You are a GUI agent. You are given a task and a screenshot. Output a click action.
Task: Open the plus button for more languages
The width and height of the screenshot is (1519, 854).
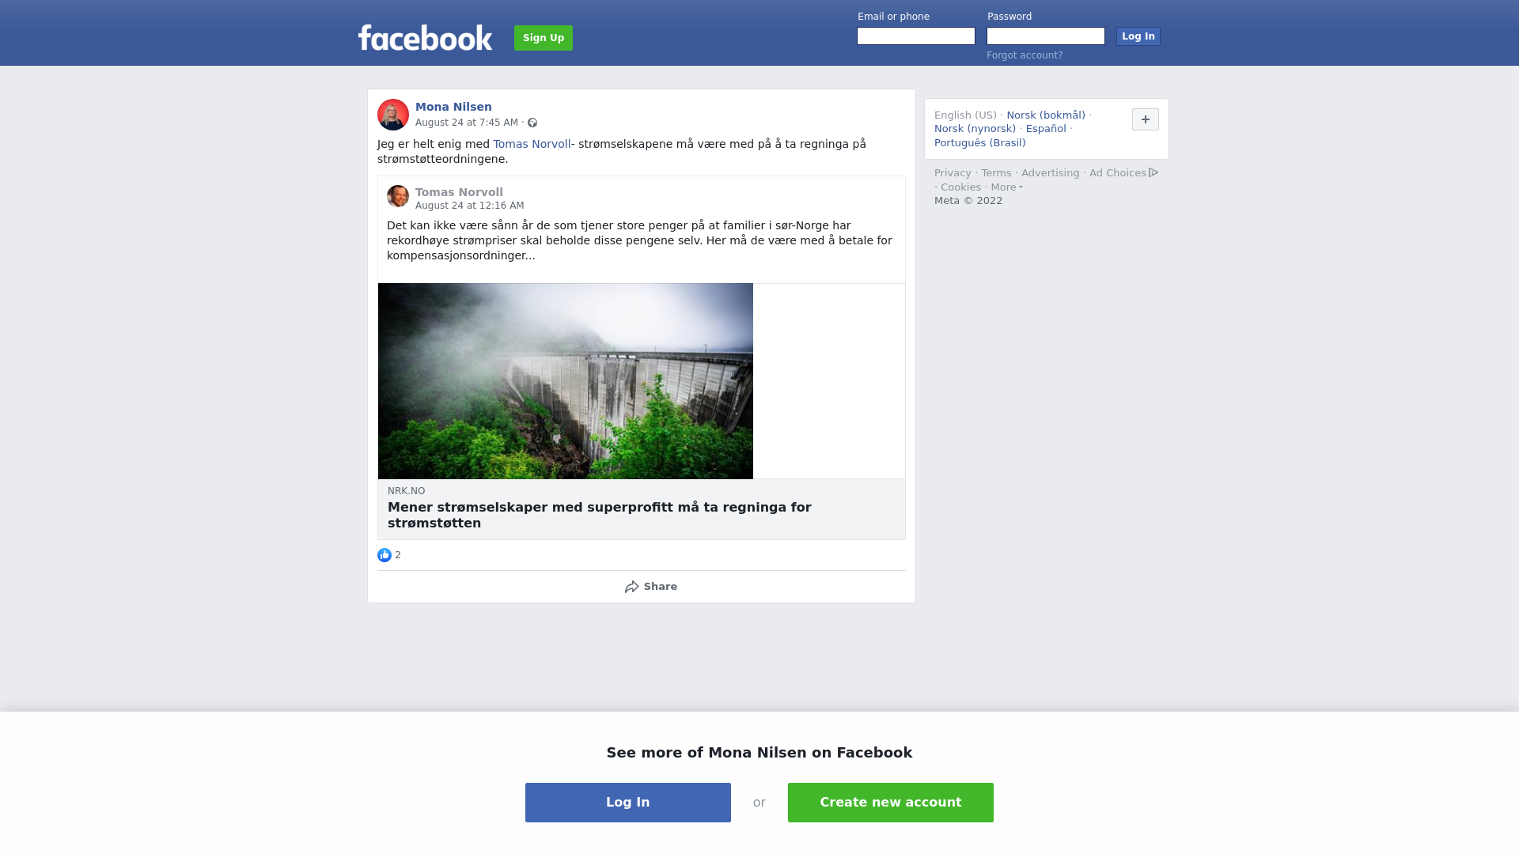point(1146,119)
